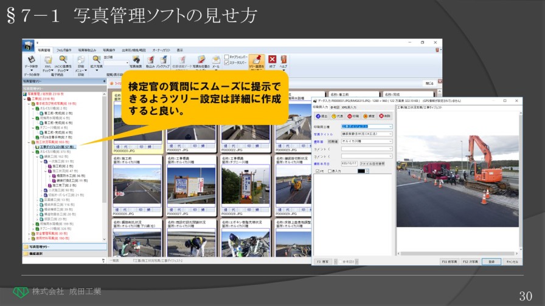
Task: Click the データ保存 save icon
Action: [x=31, y=61]
